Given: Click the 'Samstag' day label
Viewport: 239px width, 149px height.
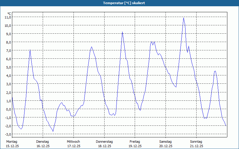Looking at the screenshot, I should coord(166,142).
